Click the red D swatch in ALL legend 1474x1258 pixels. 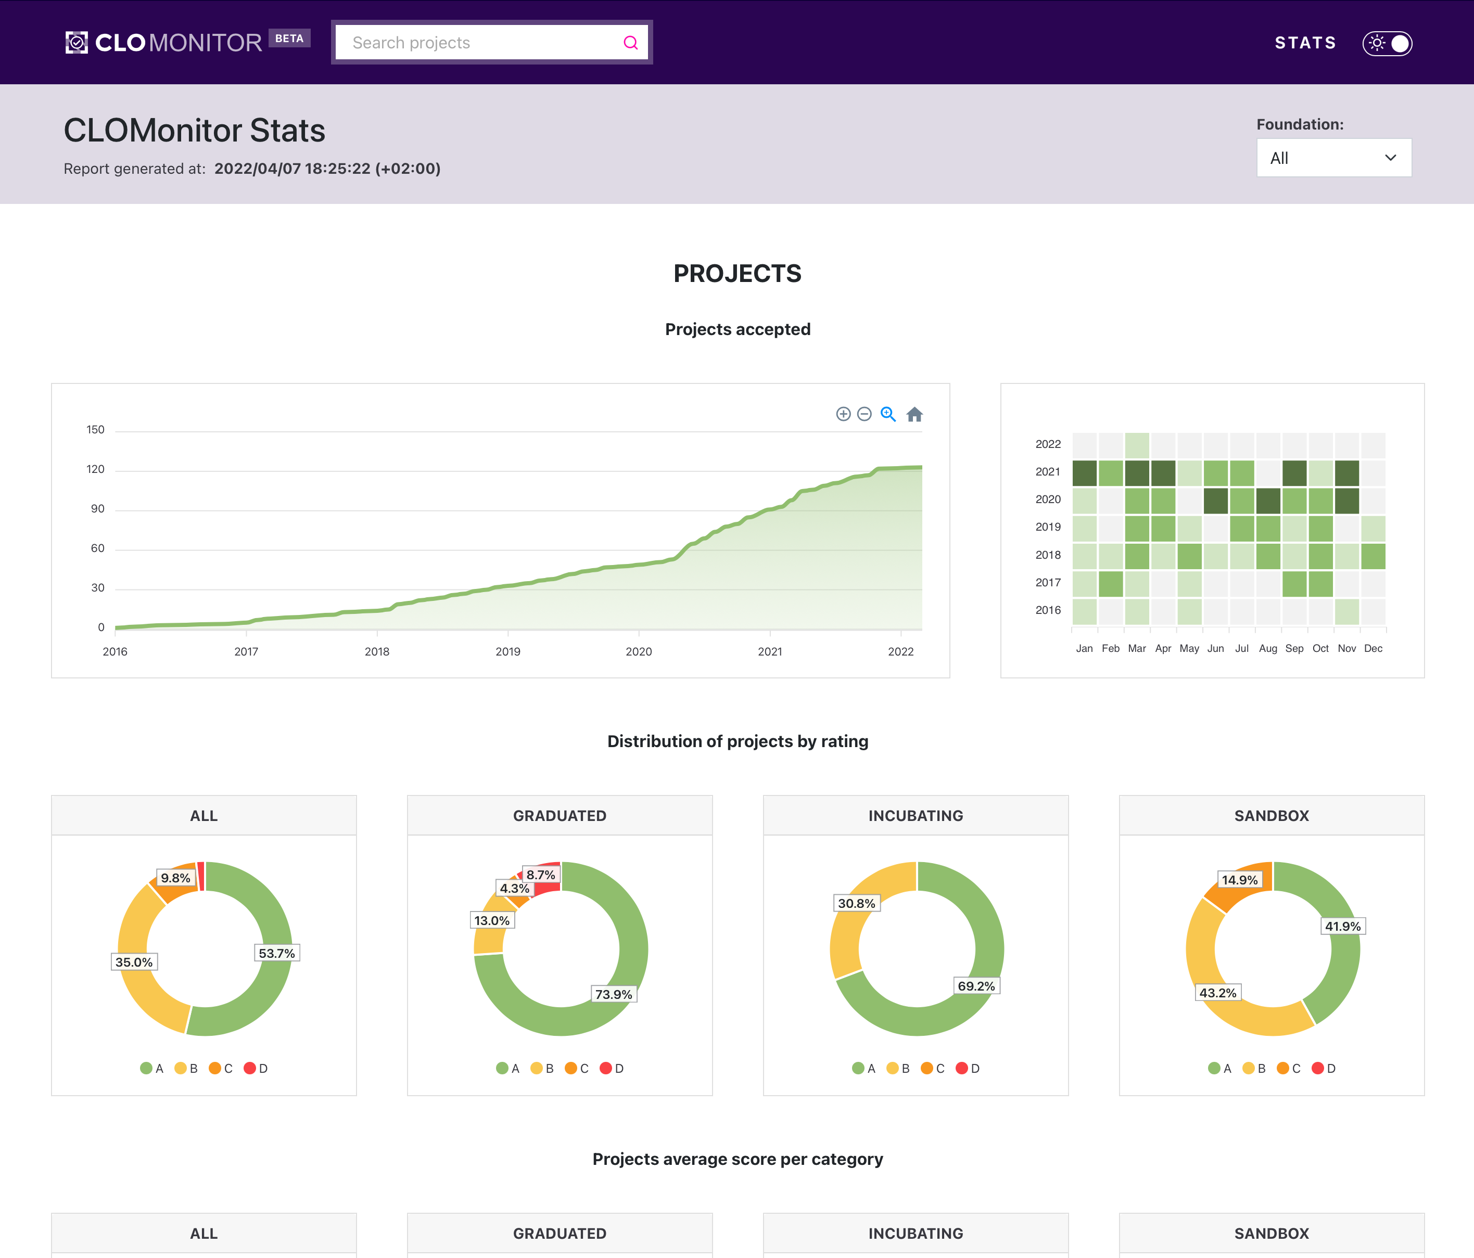pos(250,1068)
